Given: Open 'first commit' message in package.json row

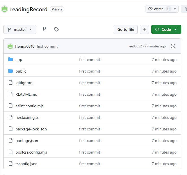Looking at the screenshot, I should 90,141.
